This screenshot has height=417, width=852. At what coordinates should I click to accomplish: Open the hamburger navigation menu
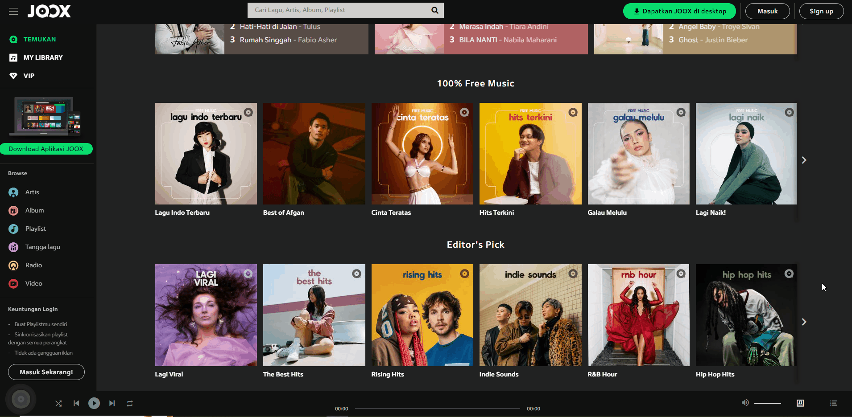click(13, 11)
